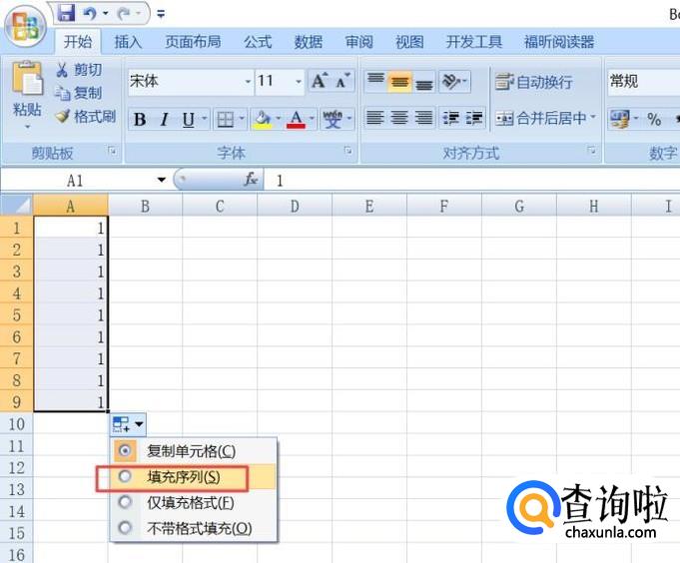Click the Save icon in quick access toolbar
The height and width of the screenshot is (563, 680).
[67, 14]
